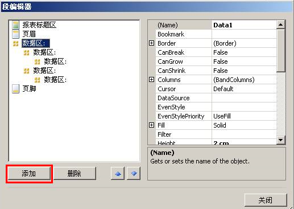294x209 pixels.
Task: Select the 报表标题区 tree item
Action: pos(39,25)
